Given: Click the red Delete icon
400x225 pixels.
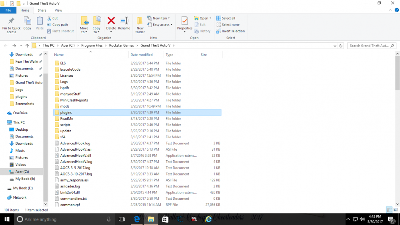Looking at the screenshot, I should pos(111,20).
